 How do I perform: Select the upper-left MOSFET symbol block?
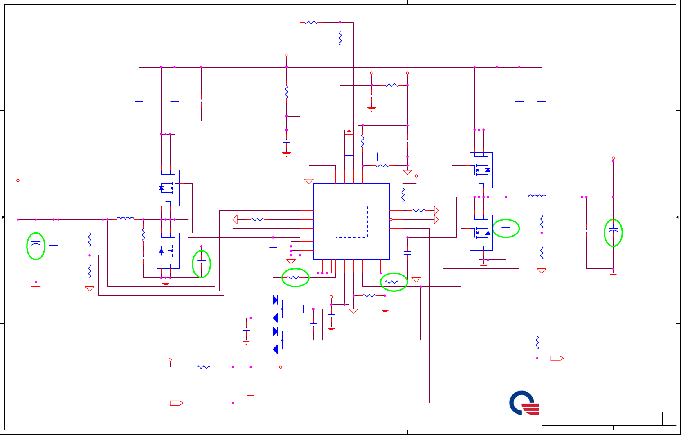point(168,188)
